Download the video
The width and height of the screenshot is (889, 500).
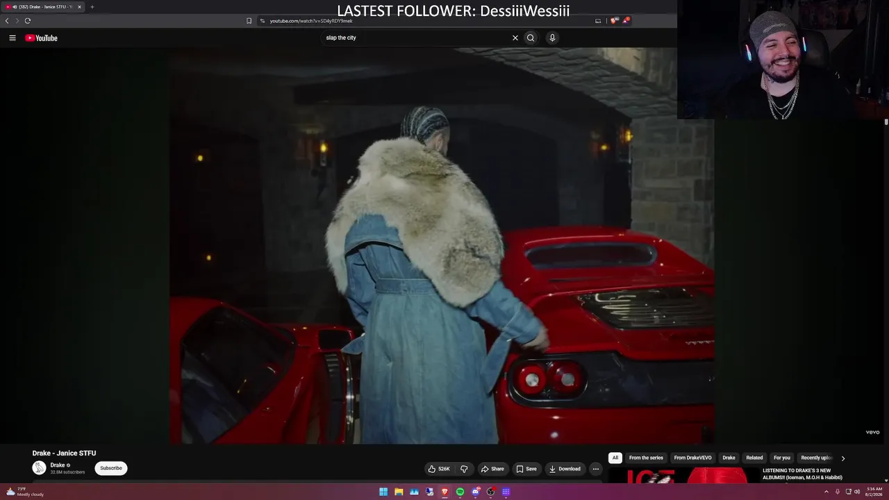pos(565,469)
